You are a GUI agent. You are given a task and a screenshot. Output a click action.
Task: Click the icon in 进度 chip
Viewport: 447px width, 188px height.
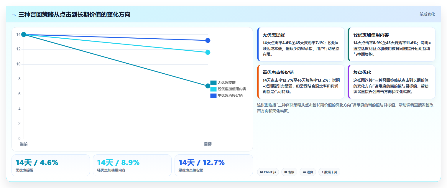[x=304, y=172]
